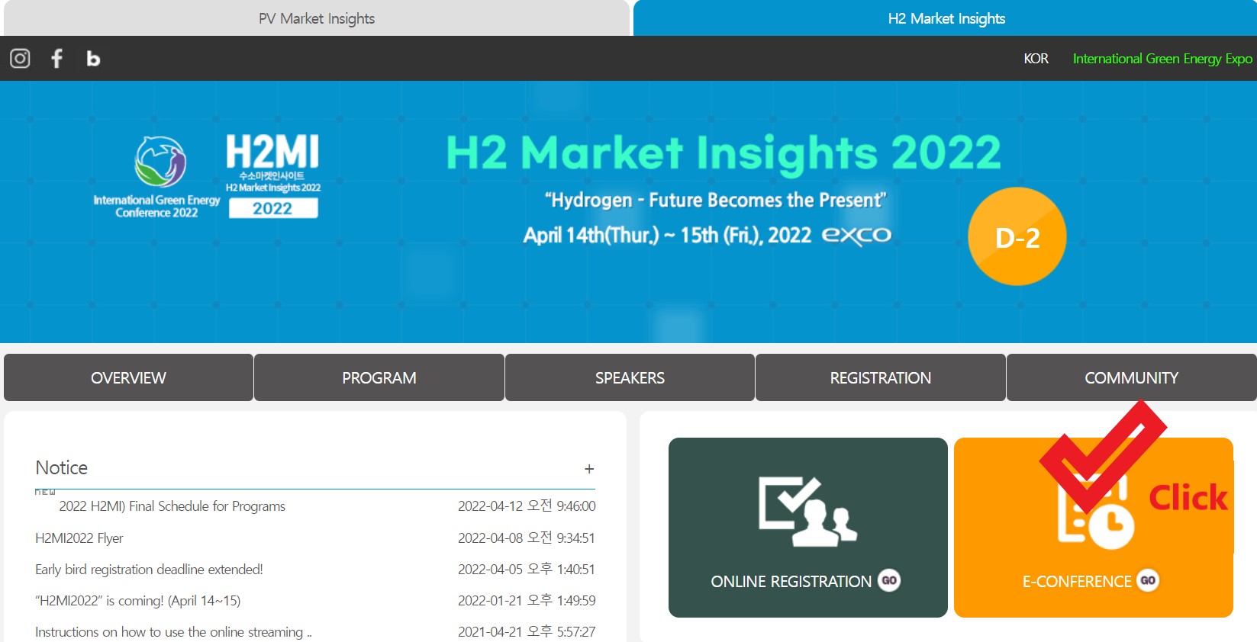Click GO badge beside ONLINE REGISTRATION
The image size is (1257, 642).
point(889,580)
